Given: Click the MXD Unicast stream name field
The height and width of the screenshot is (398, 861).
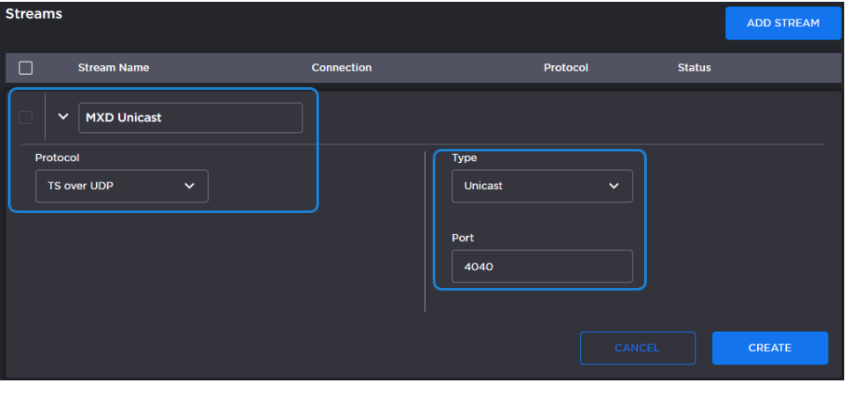Looking at the screenshot, I should point(189,118).
